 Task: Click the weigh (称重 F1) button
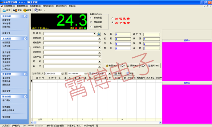click(x=111, y=65)
